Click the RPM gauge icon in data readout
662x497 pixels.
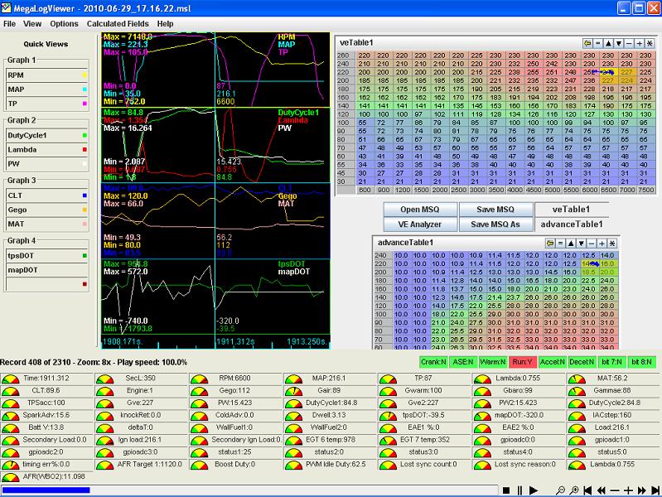click(199, 379)
